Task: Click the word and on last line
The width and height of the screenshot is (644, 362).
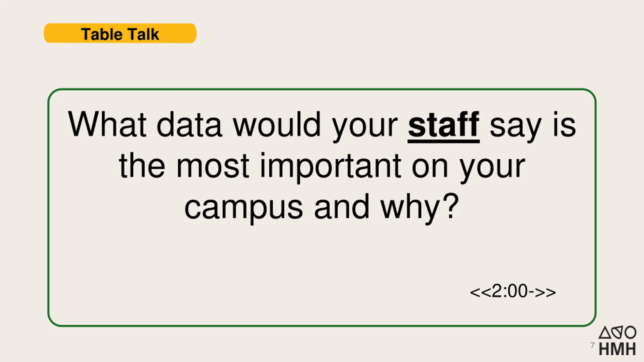Action: point(342,206)
